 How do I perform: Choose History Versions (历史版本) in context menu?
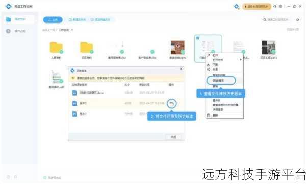[221, 81]
